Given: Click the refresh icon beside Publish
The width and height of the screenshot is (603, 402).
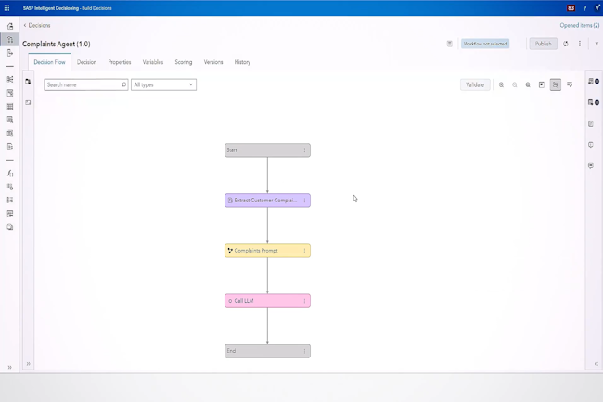Looking at the screenshot, I should coord(566,44).
